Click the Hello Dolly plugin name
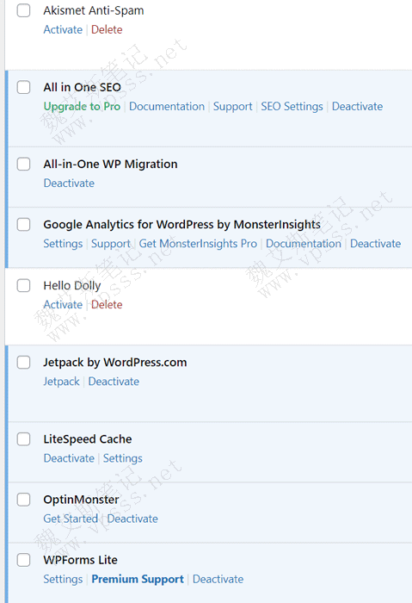The height and width of the screenshot is (603, 412). click(72, 286)
